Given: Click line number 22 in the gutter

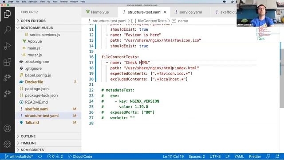Looking at the screenshot, I should (91, 90).
